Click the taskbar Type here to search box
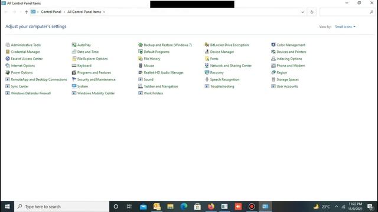Viewport: 378px width, 212px height. point(61,207)
